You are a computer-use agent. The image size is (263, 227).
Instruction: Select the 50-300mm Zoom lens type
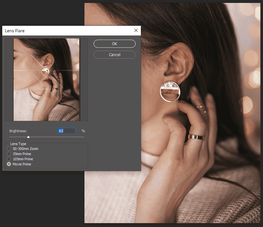point(9,149)
